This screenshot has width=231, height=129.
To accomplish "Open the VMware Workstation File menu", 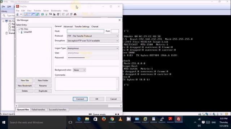I will [x=3, y=6].
